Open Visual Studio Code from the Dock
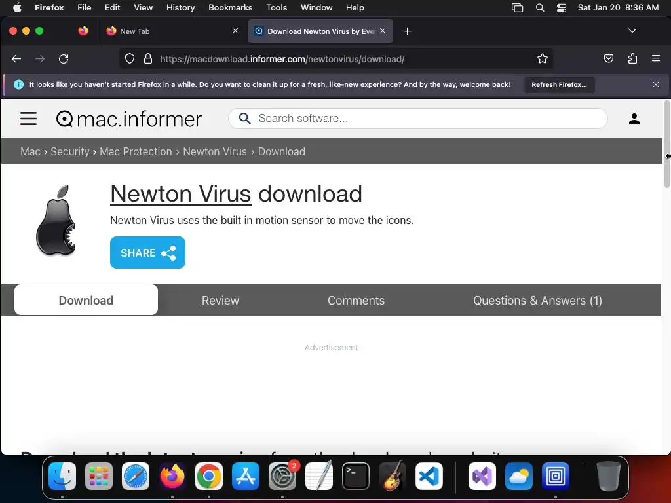 point(429,476)
